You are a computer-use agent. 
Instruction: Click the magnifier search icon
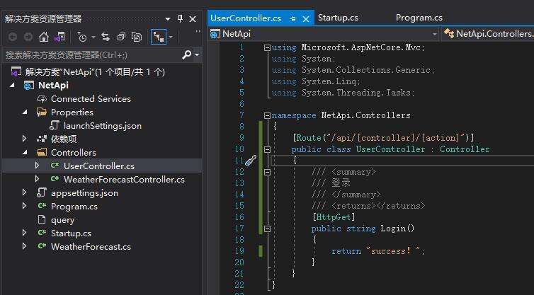pyautogui.click(x=187, y=54)
